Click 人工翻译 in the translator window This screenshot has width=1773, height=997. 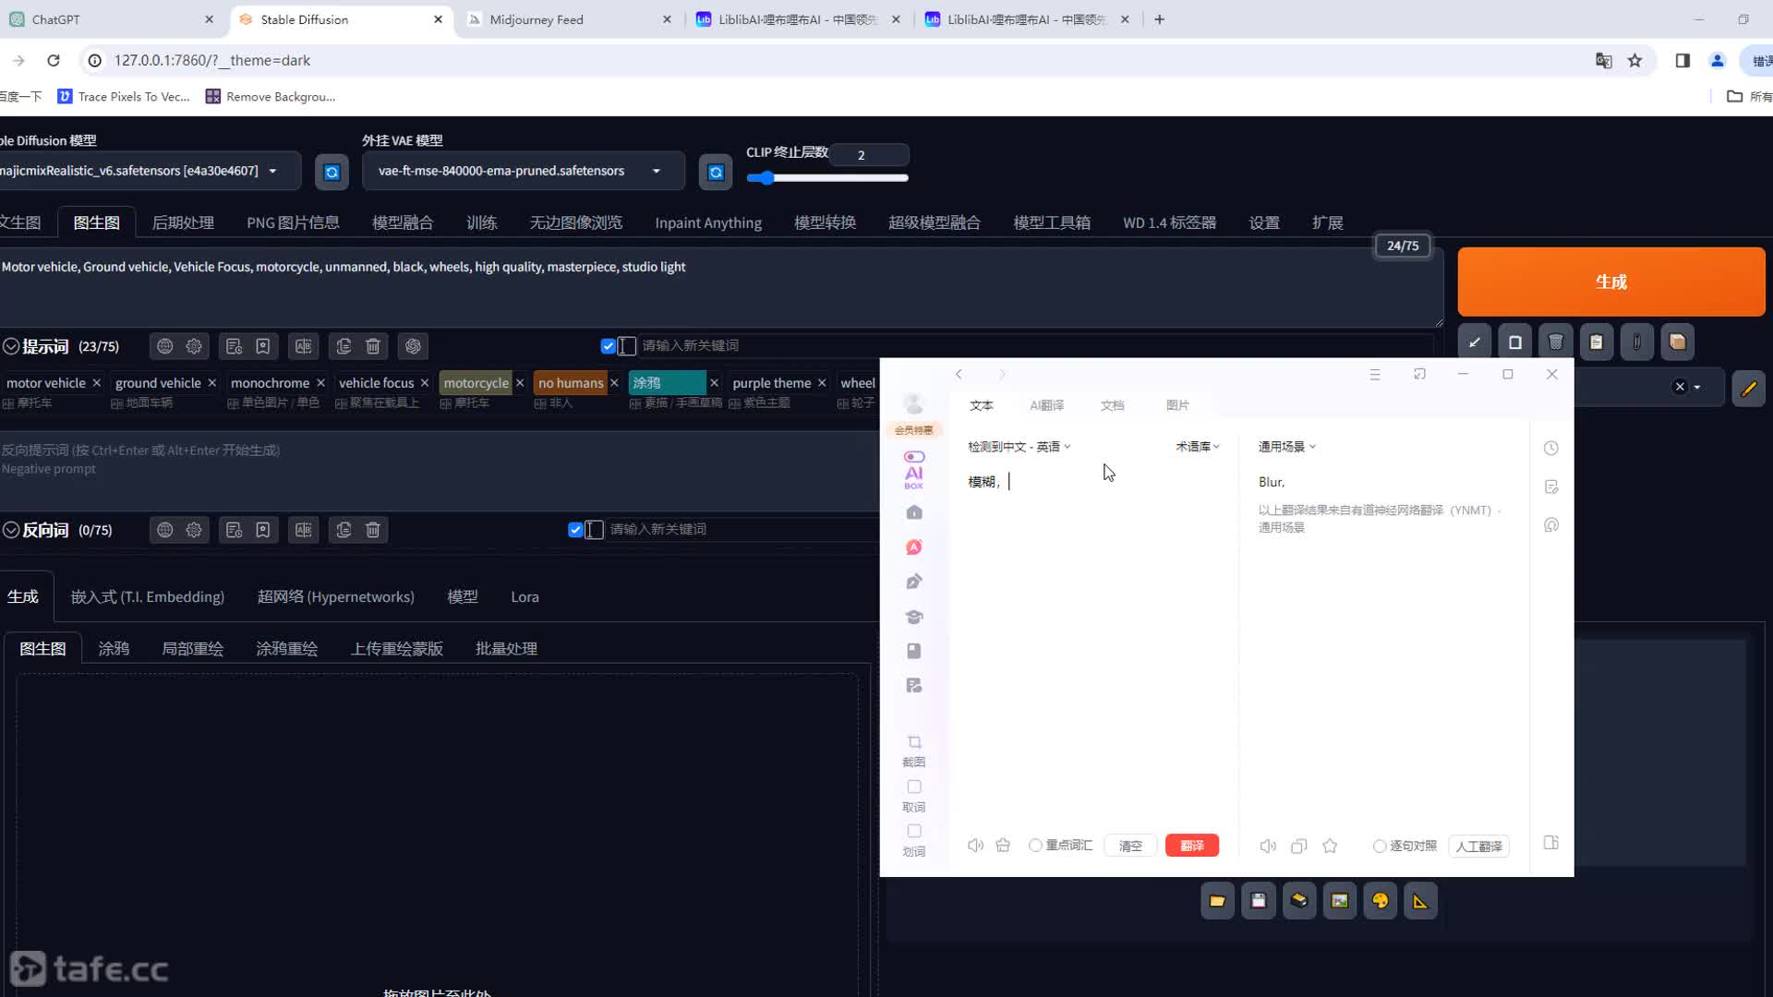[x=1478, y=846]
